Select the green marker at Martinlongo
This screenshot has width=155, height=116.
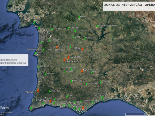[86, 84]
